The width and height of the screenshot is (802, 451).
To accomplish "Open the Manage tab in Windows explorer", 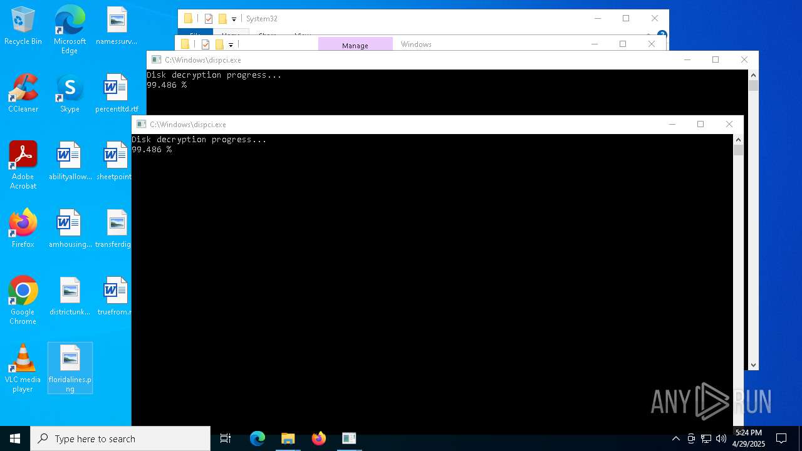I will click(x=355, y=44).
